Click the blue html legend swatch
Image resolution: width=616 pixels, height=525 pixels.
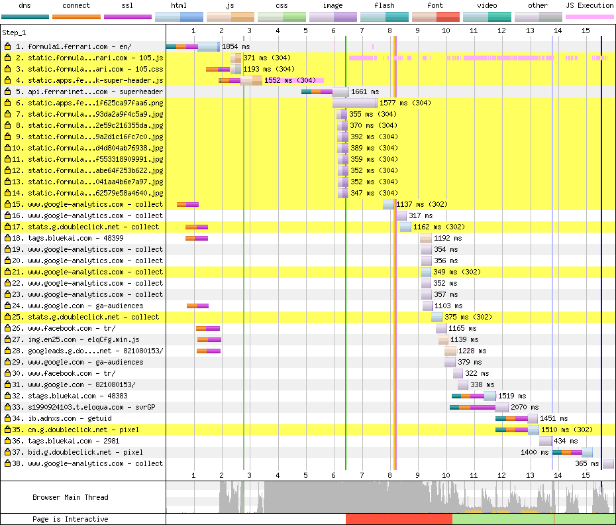(x=179, y=17)
